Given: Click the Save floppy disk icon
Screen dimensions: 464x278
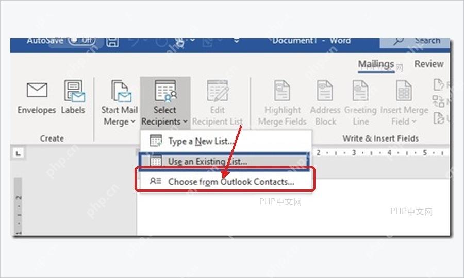Looking at the screenshot, I should coord(112,42).
